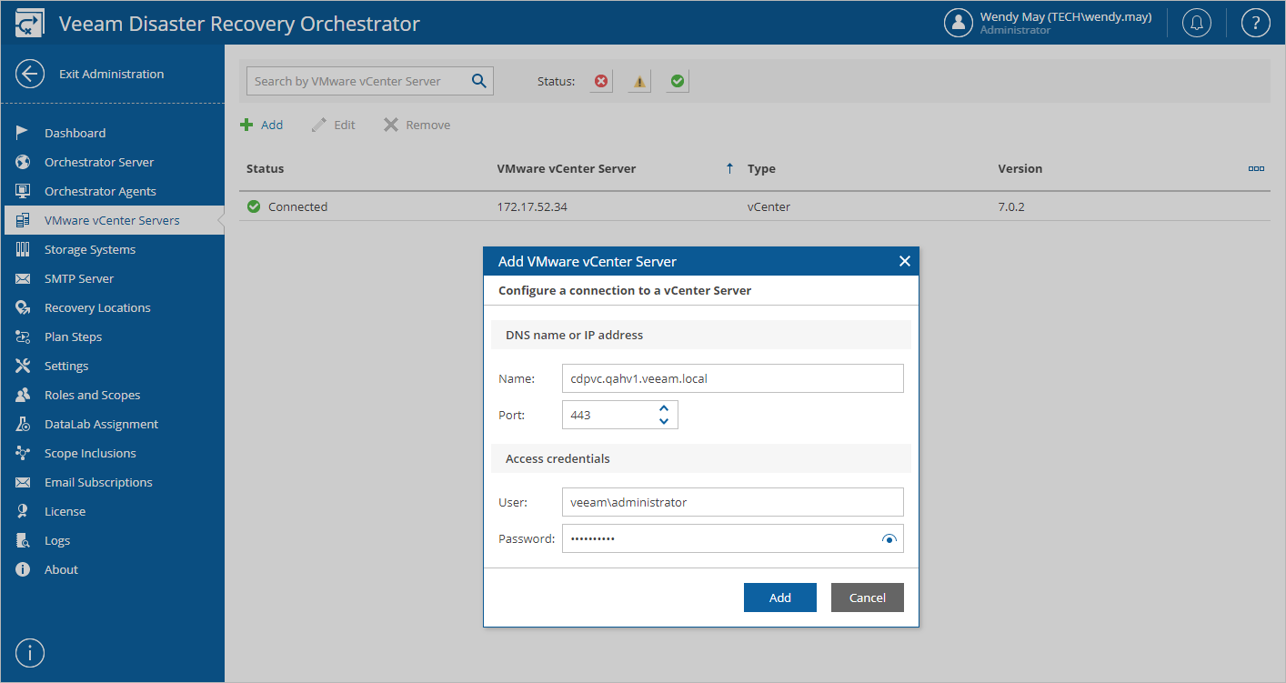Image resolution: width=1286 pixels, height=683 pixels.
Task: Click the Add button in the dialog
Action: point(780,598)
